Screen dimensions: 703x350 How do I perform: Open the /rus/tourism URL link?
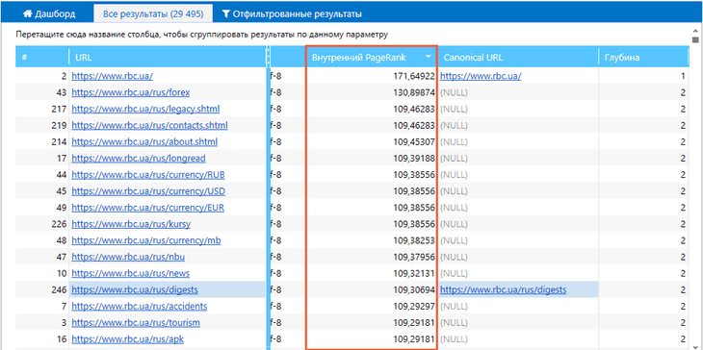tap(136, 323)
